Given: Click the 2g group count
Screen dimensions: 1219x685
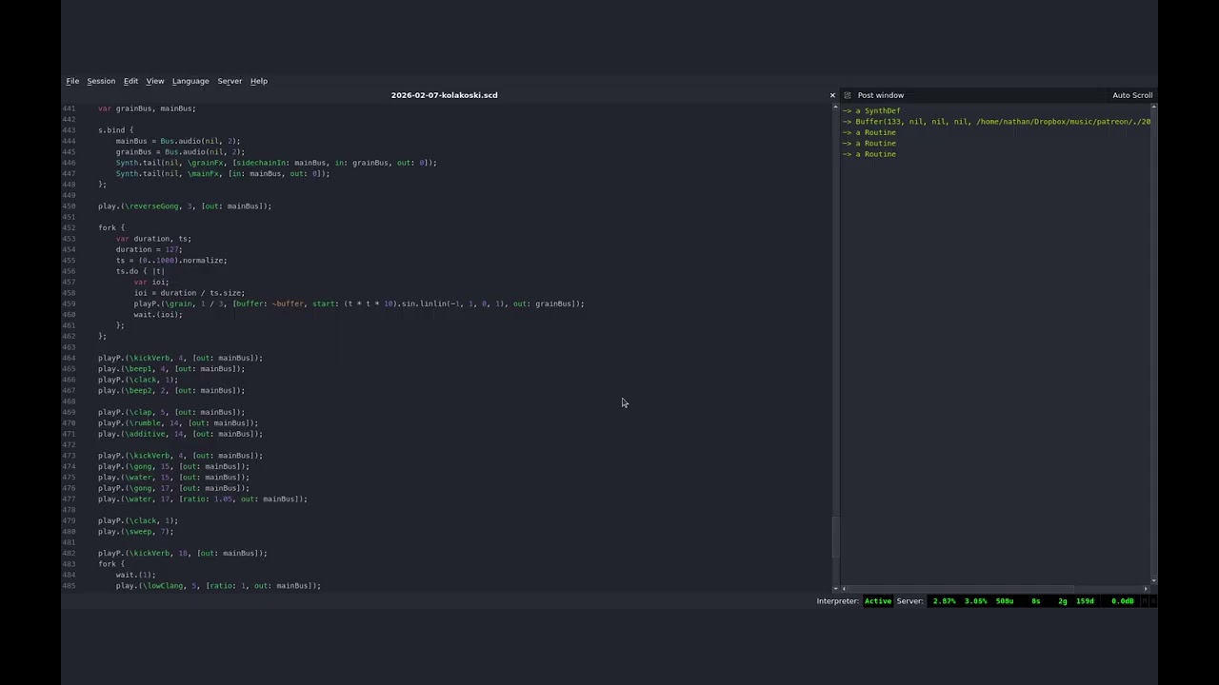Looking at the screenshot, I should (x=1063, y=601).
